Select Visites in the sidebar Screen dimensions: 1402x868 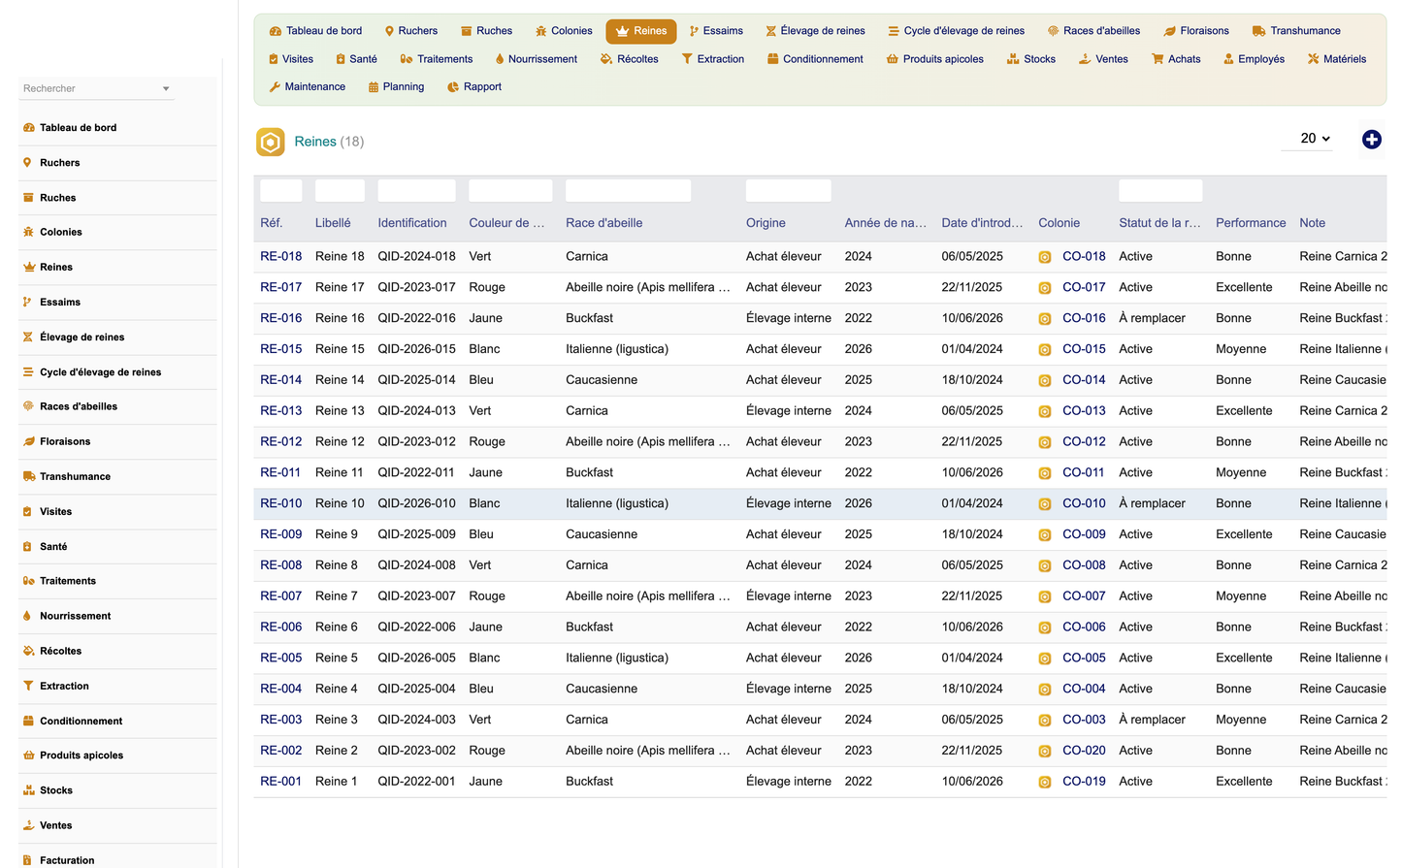pyautogui.click(x=55, y=512)
